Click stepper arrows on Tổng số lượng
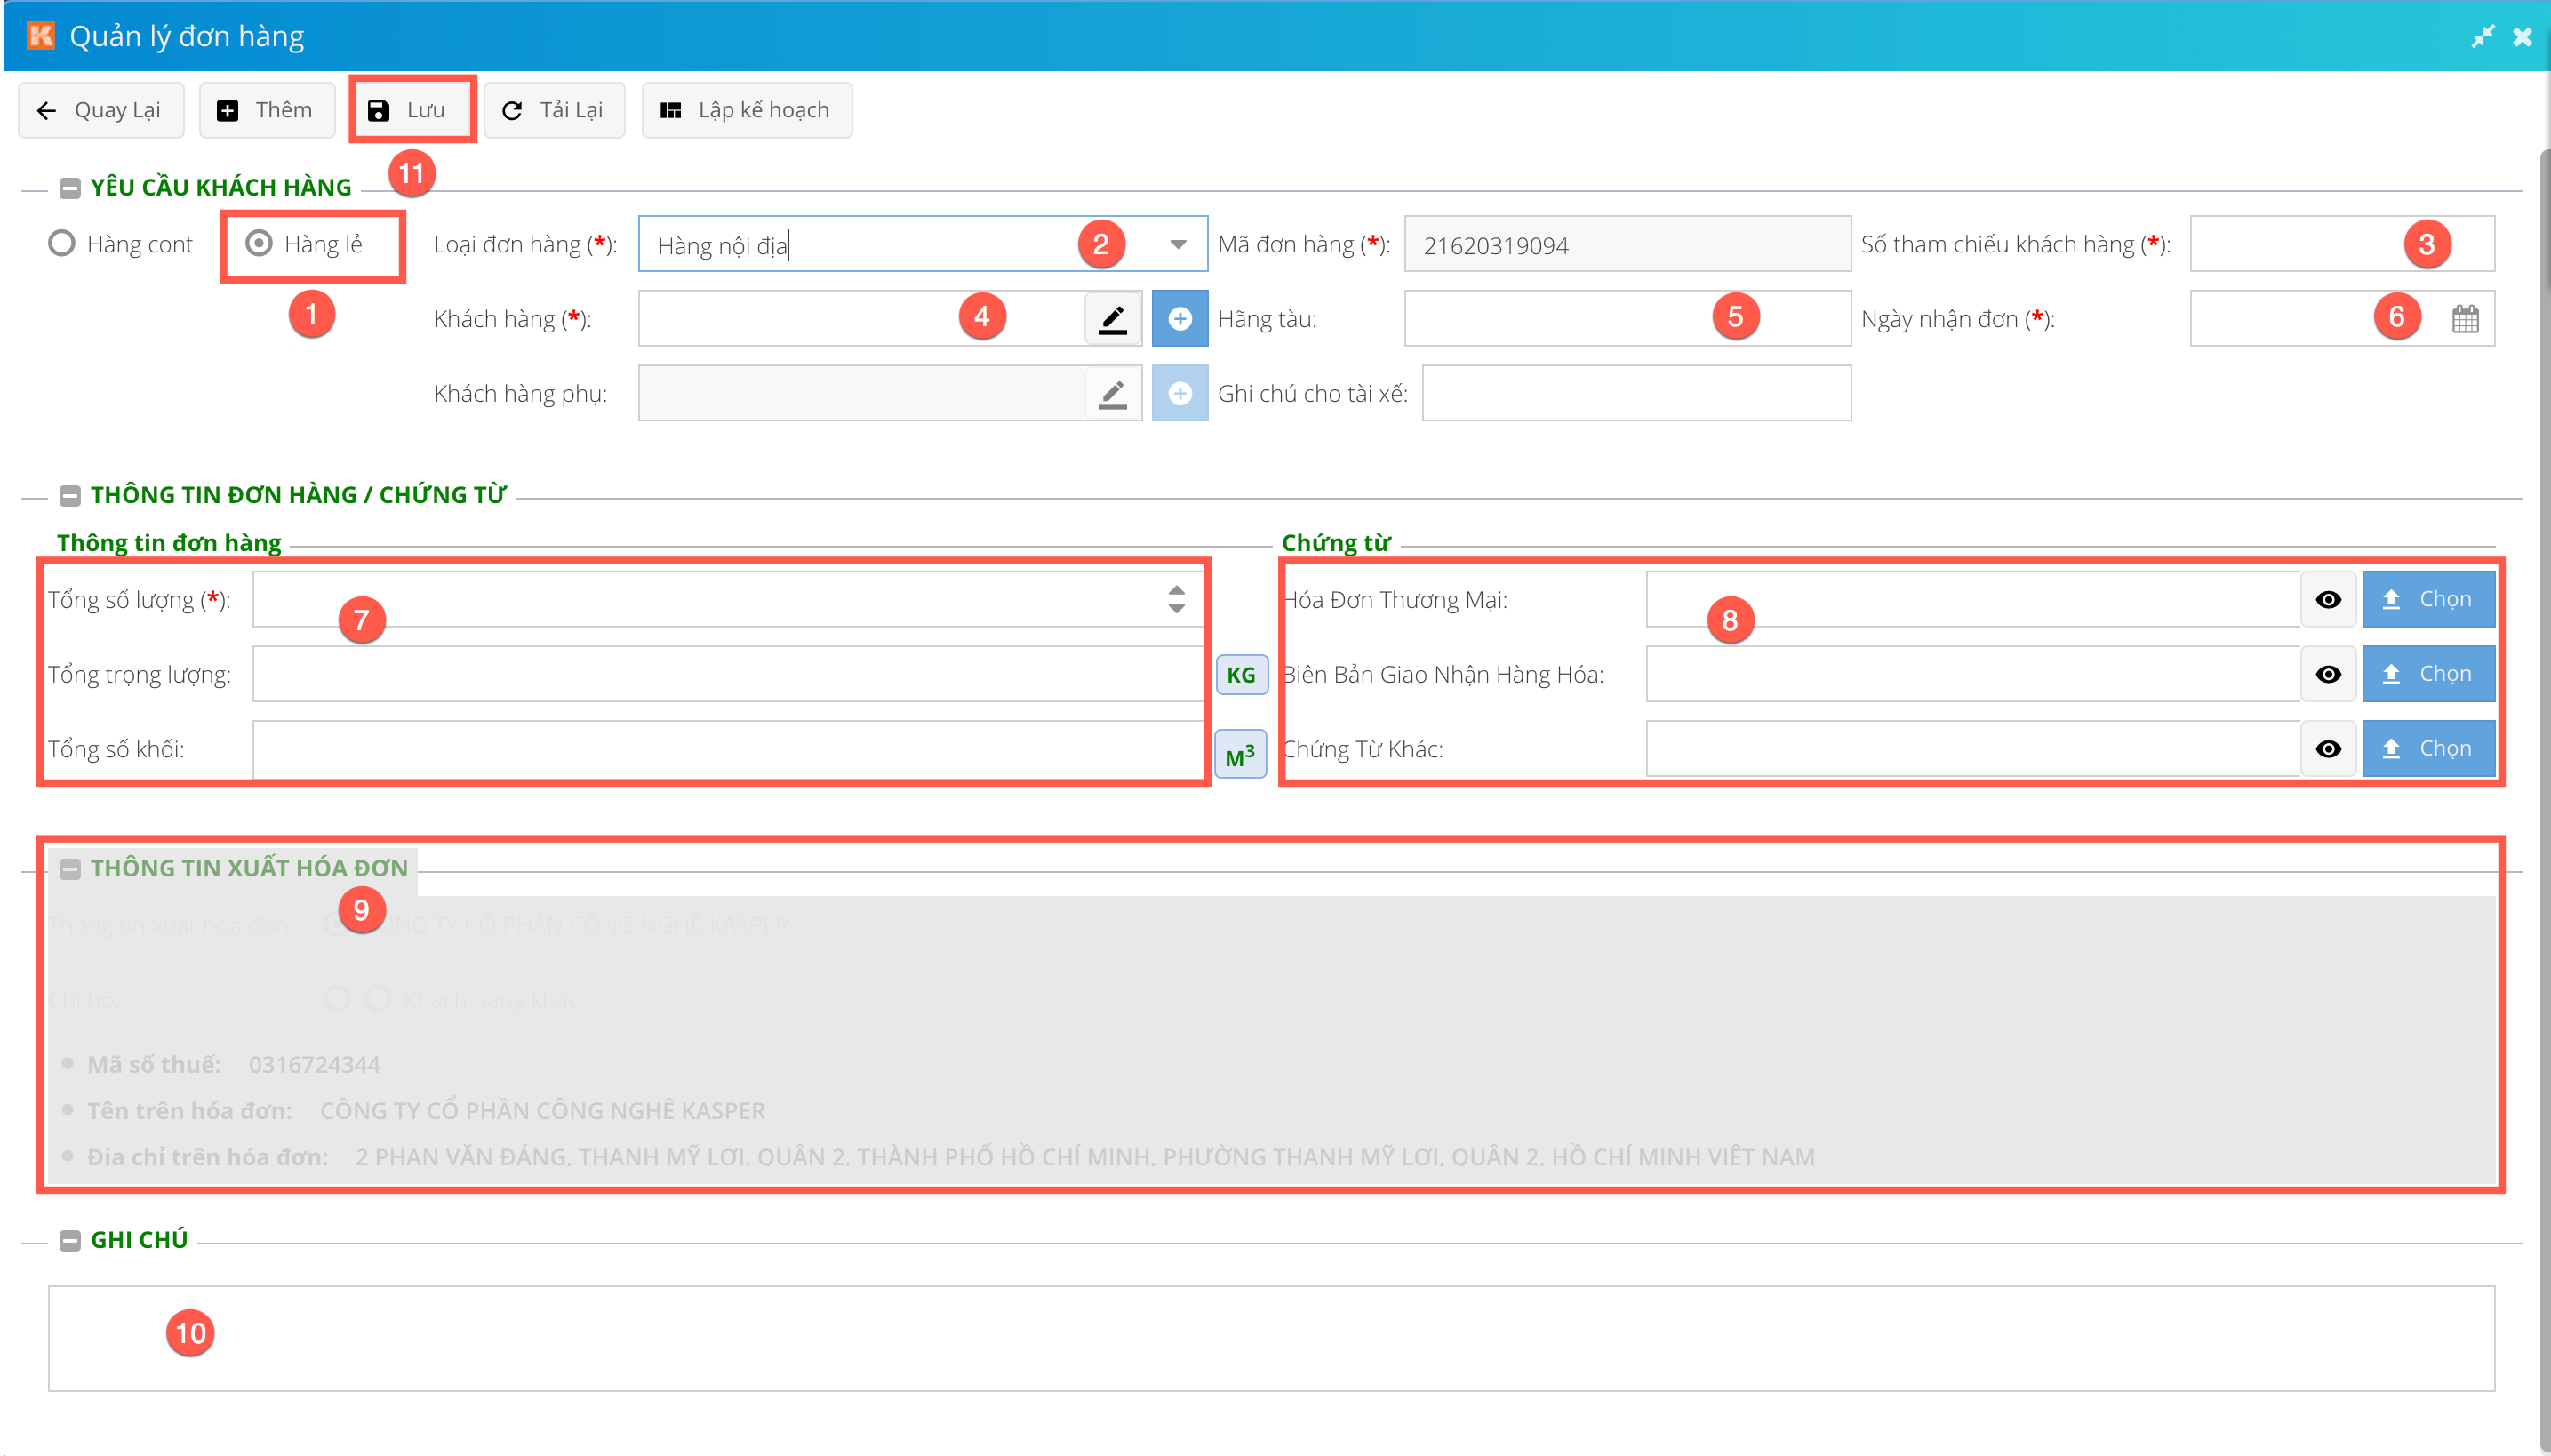This screenshot has height=1456, width=2551. click(x=1176, y=599)
